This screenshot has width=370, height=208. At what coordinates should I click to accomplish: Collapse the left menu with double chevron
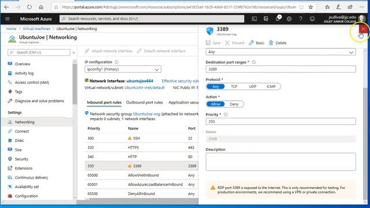(x=73, y=53)
